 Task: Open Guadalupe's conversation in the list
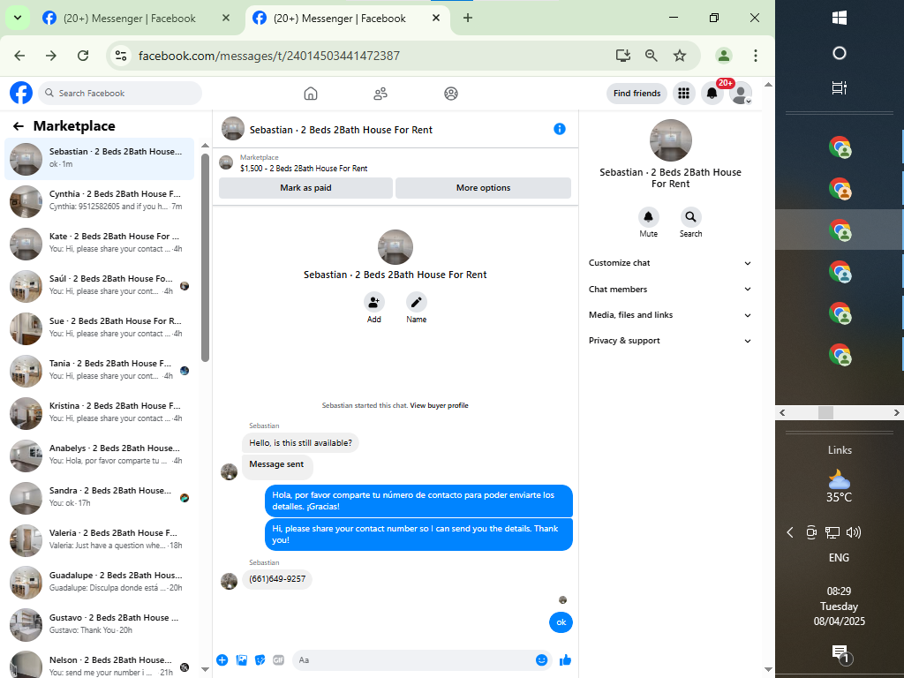point(101,582)
